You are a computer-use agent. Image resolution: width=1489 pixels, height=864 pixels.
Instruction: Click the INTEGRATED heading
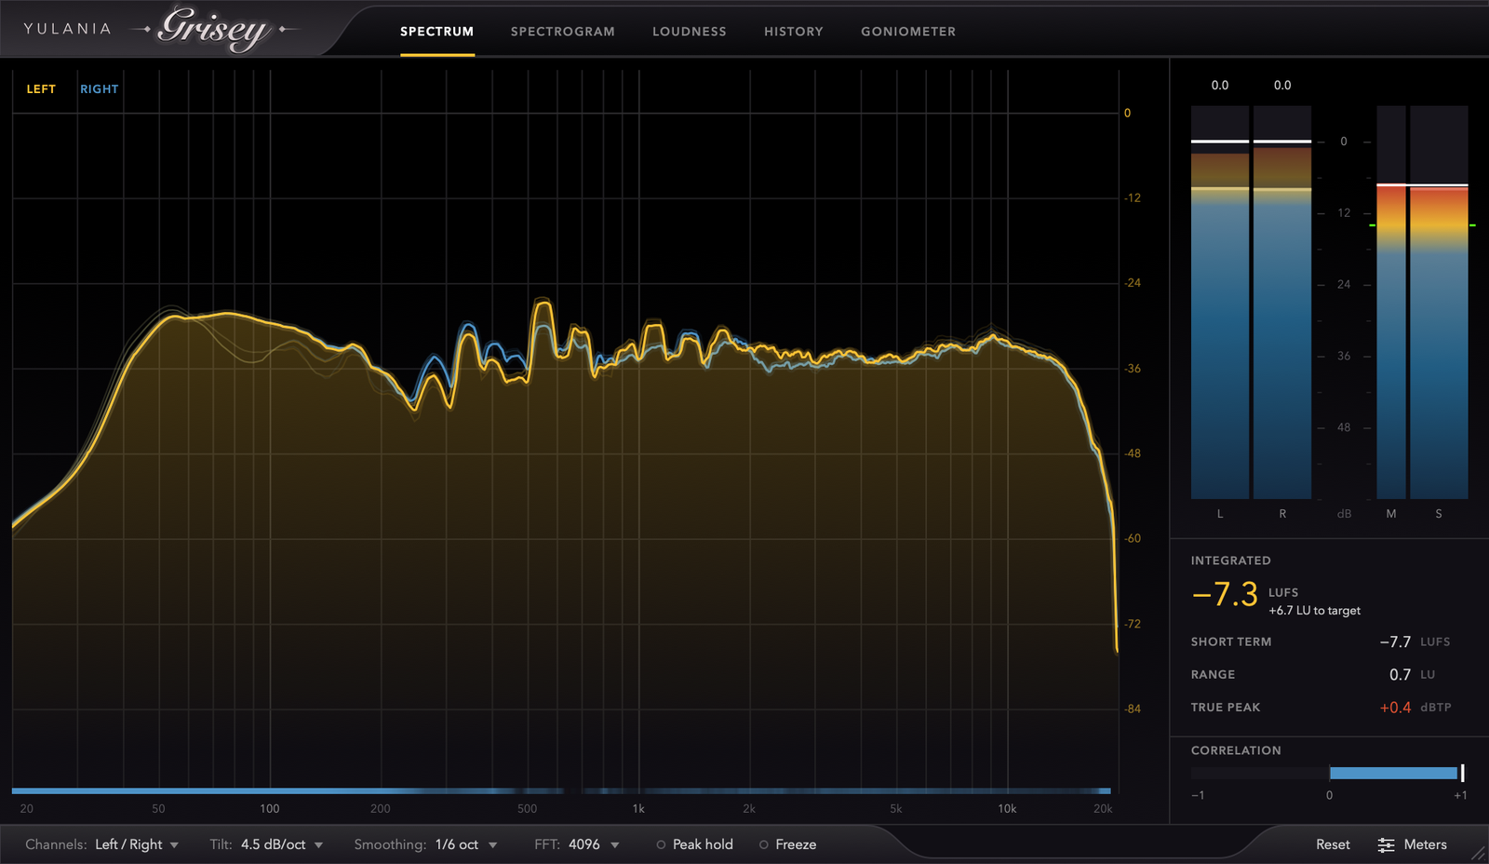coord(1230,560)
